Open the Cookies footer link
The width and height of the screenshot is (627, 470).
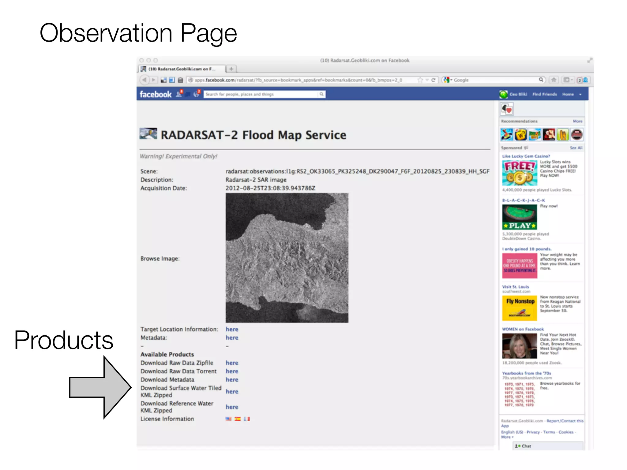pyautogui.click(x=566, y=432)
